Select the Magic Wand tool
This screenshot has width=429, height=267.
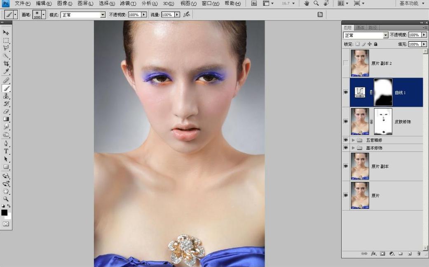[x=6, y=56]
